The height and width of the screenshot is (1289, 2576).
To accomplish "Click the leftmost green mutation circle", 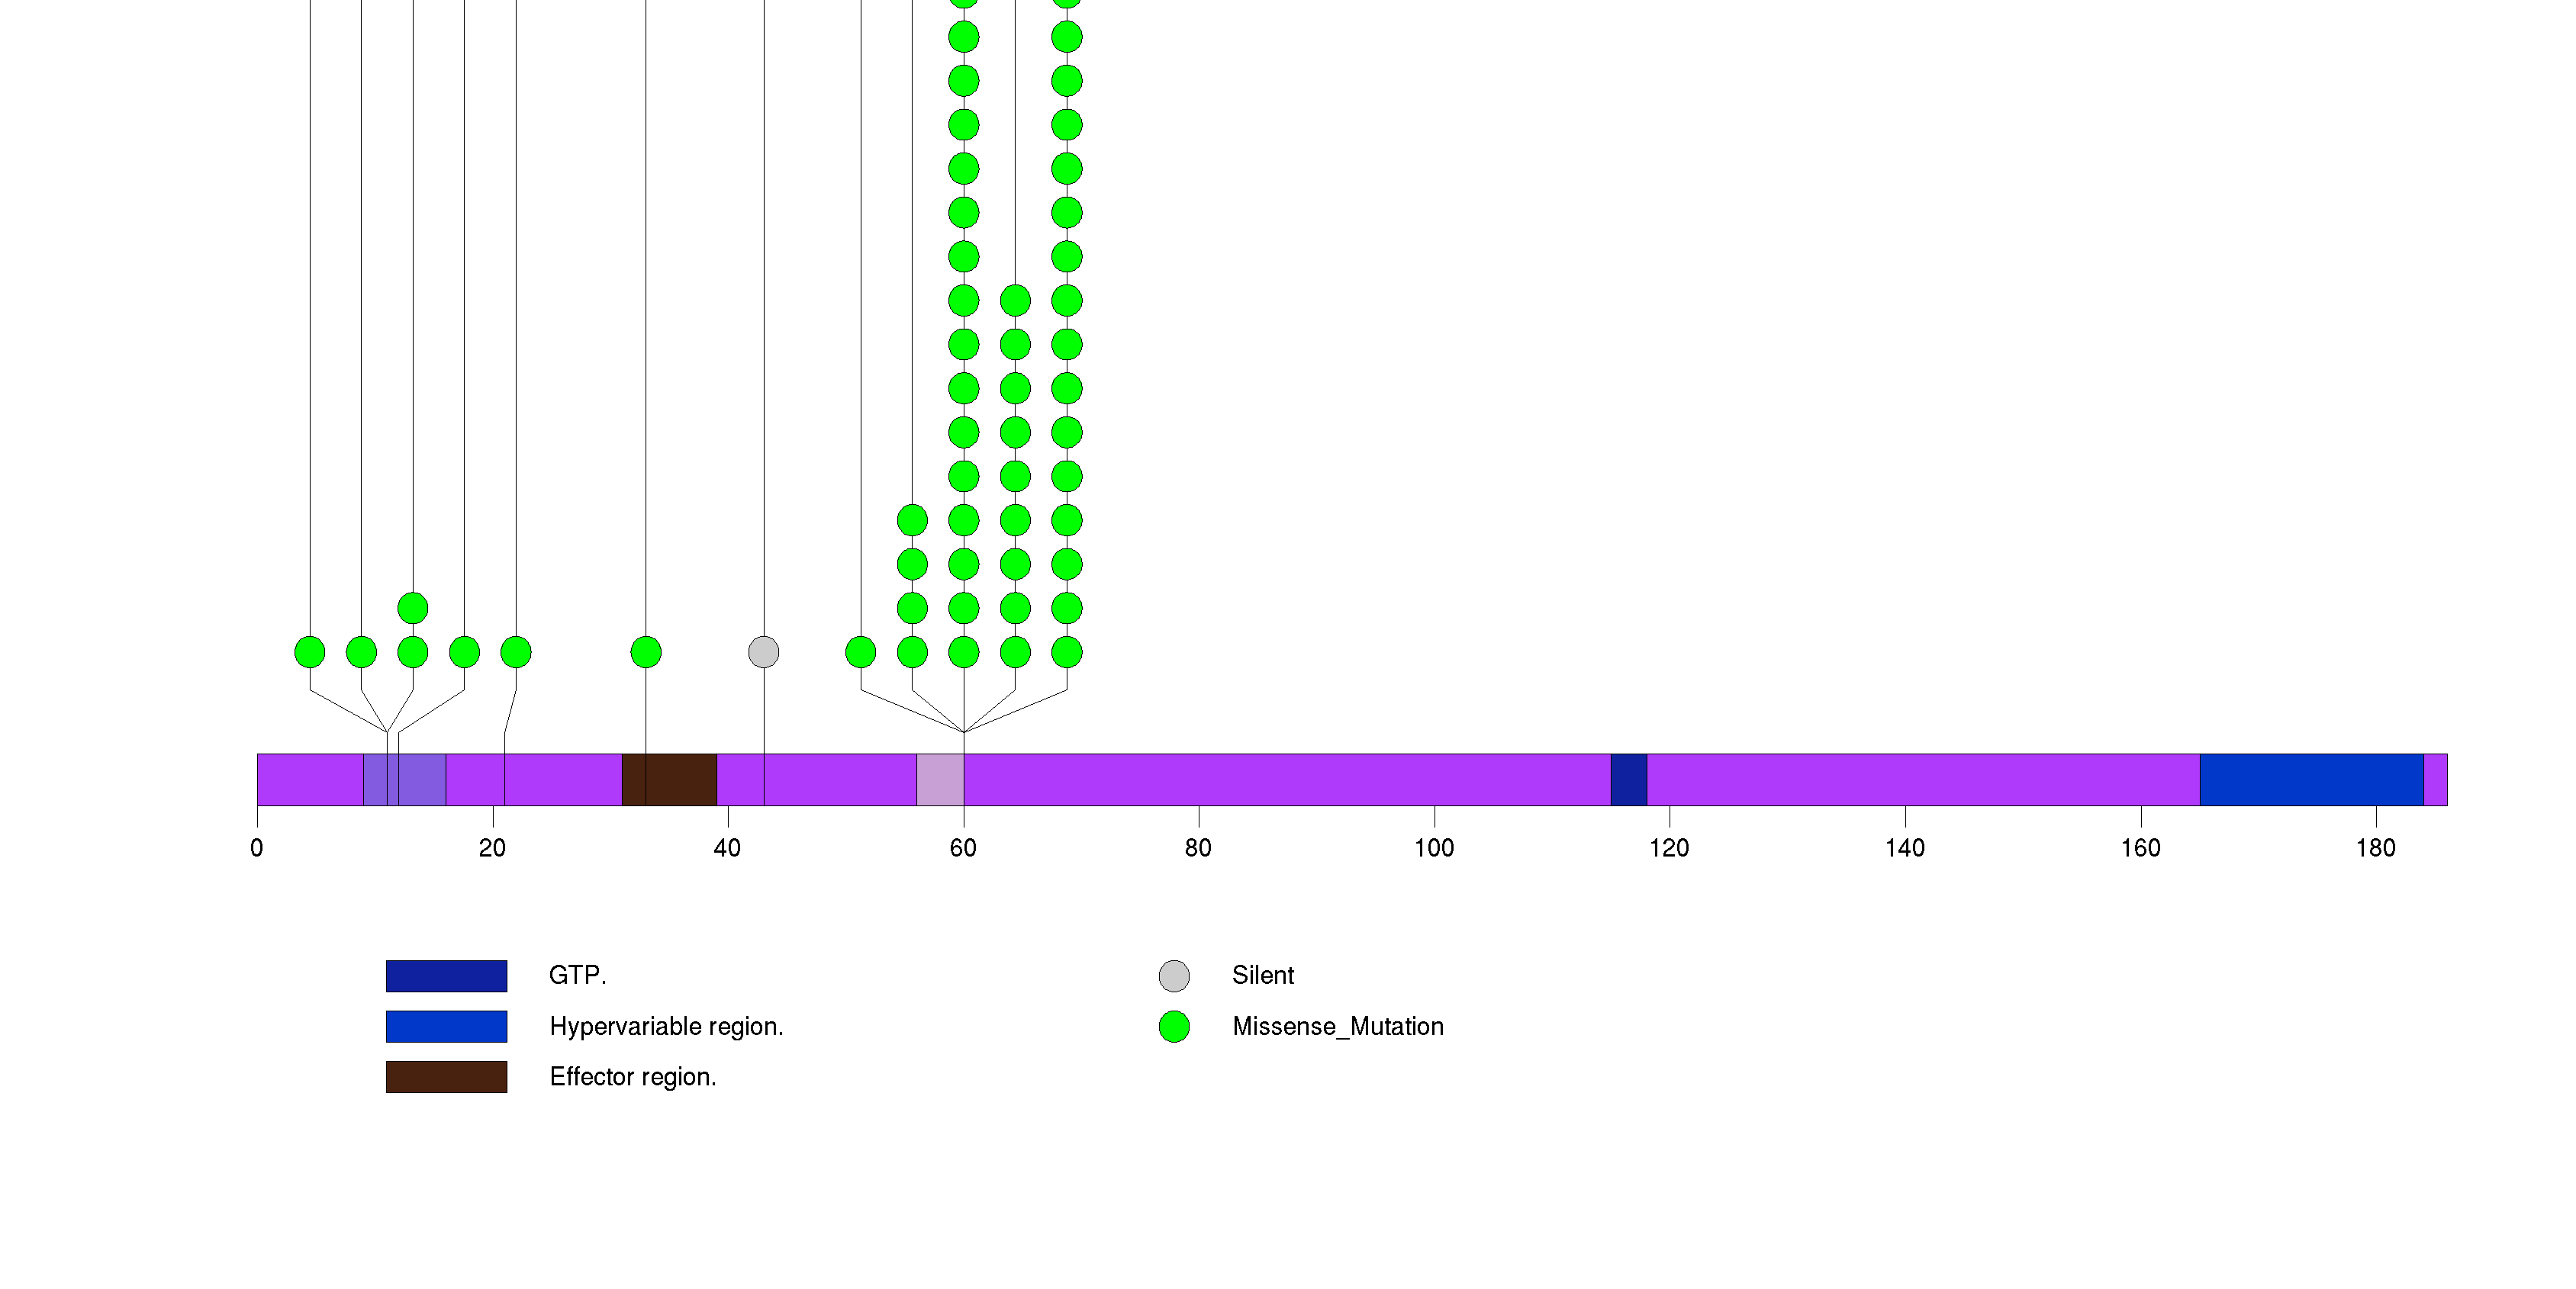I will point(310,652).
